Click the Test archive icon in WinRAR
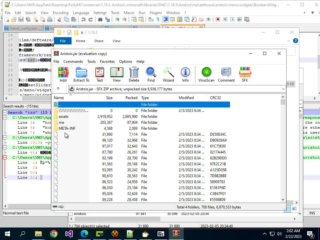This screenshot has width=320, height=240. click(100, 74)
